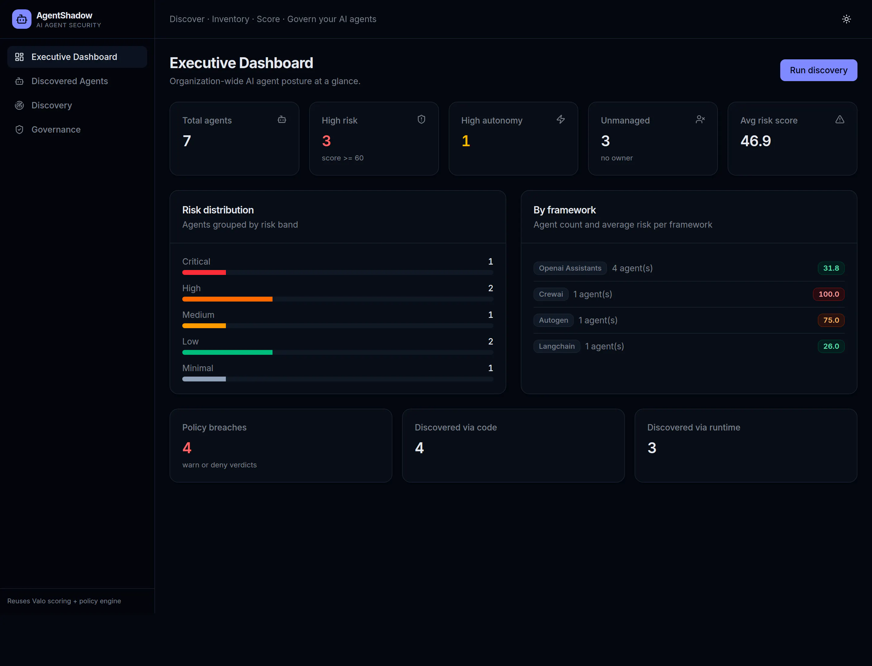Click the robot icon in Total agents card

pos(282,119)
